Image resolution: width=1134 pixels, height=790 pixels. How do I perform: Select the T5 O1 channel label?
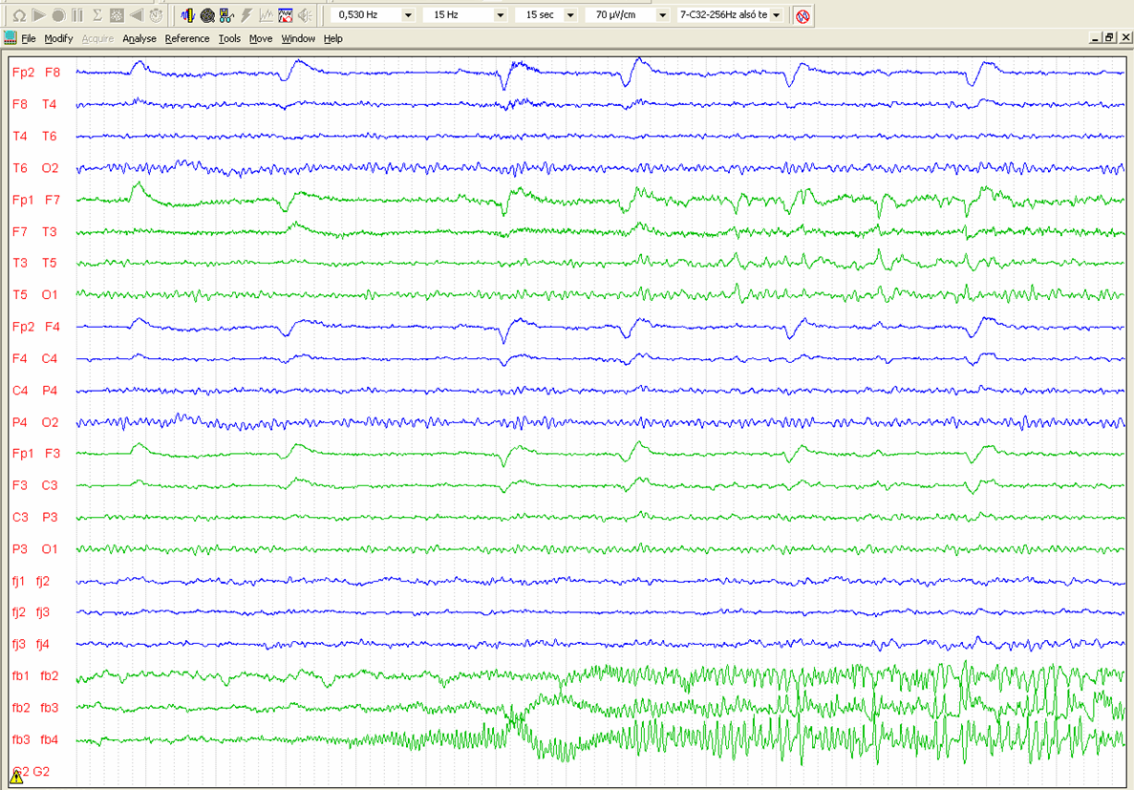pyautogui.click(x=34, y=294)
